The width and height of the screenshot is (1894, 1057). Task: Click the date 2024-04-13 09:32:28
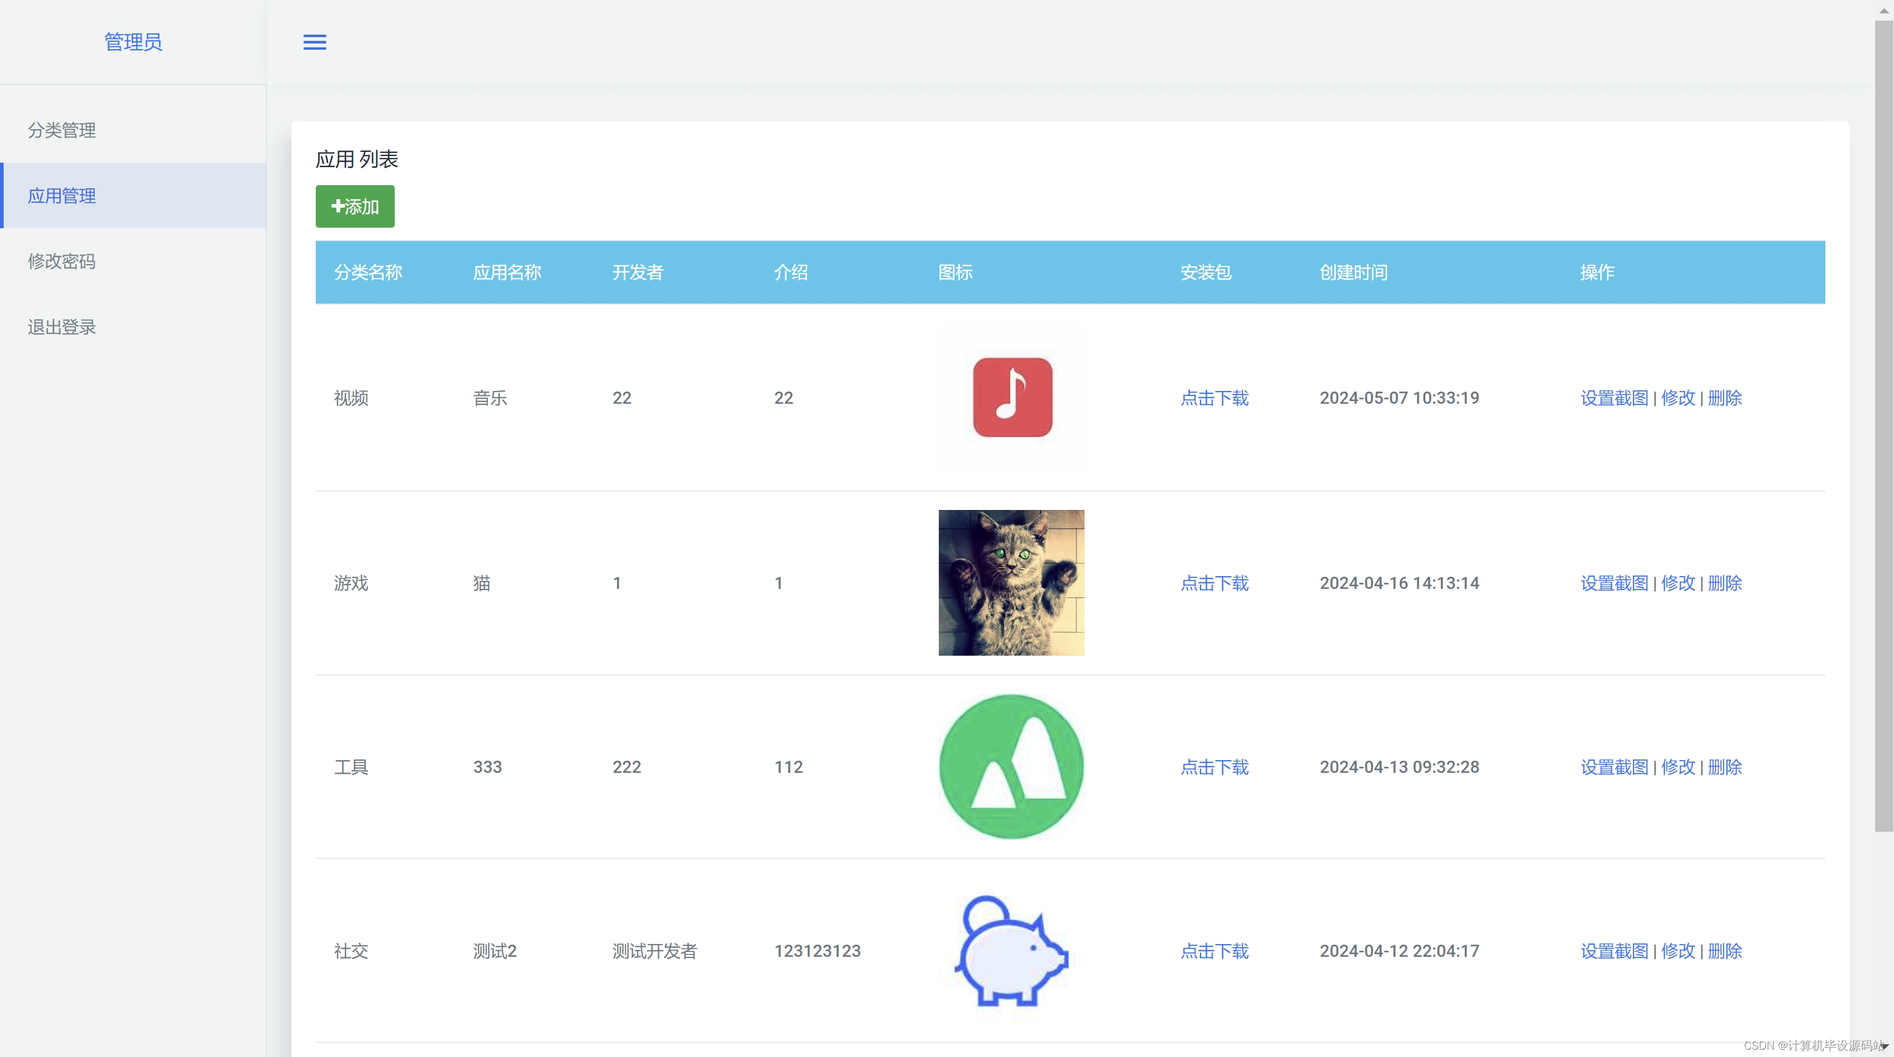click(1399, 767)
